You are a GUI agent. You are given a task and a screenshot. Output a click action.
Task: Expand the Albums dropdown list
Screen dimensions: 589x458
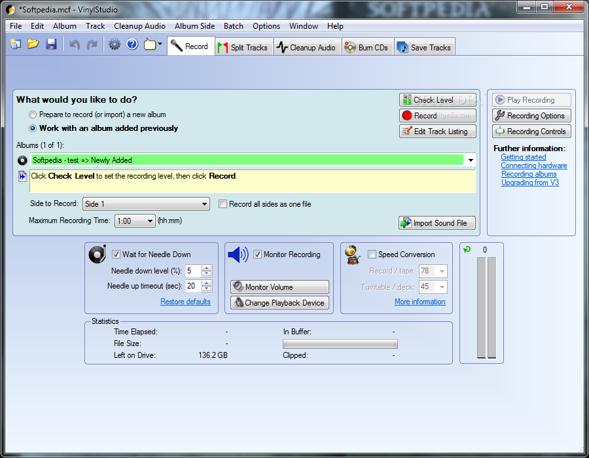[x=471, y=160]
